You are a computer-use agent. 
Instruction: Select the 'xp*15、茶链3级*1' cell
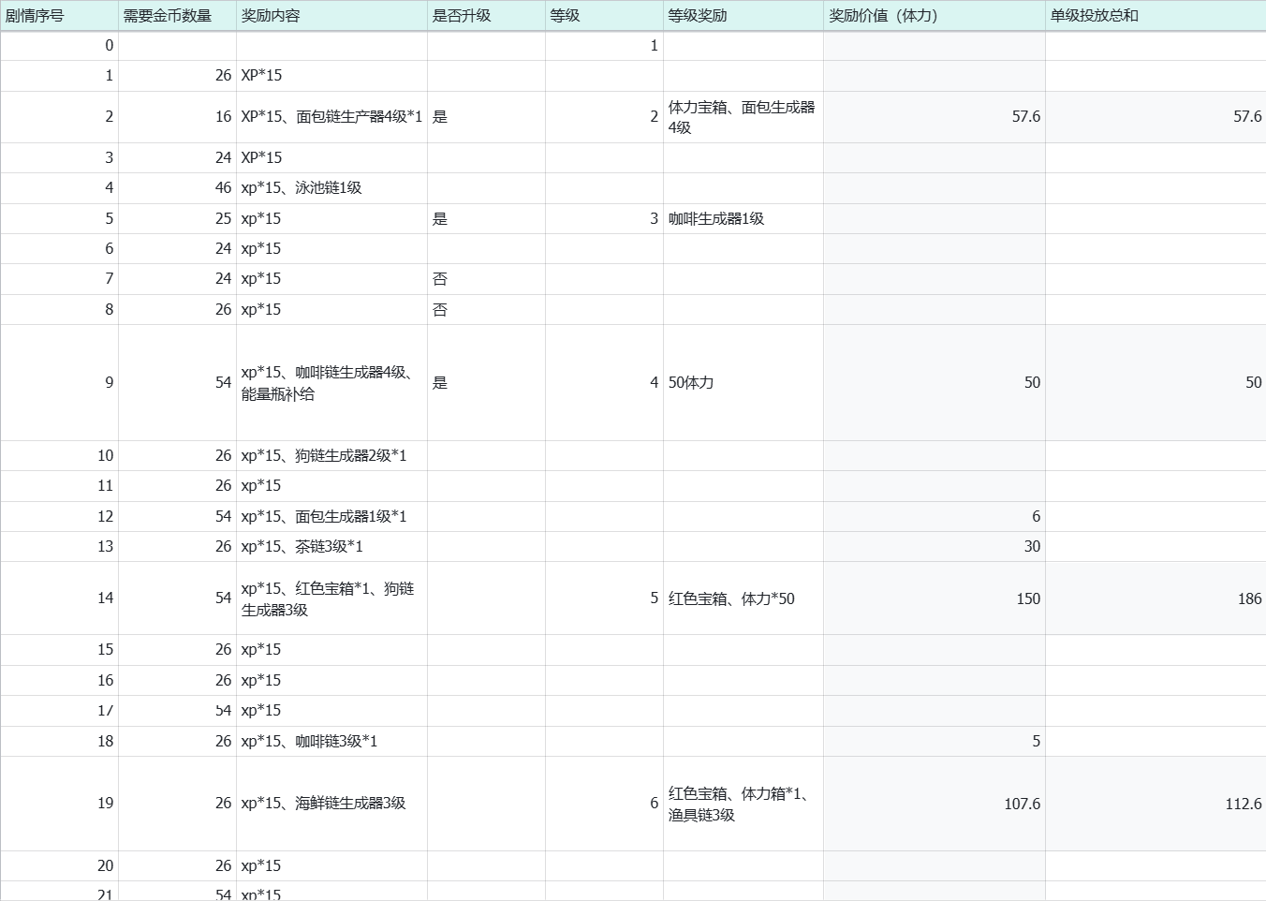[x=331, y=547]
